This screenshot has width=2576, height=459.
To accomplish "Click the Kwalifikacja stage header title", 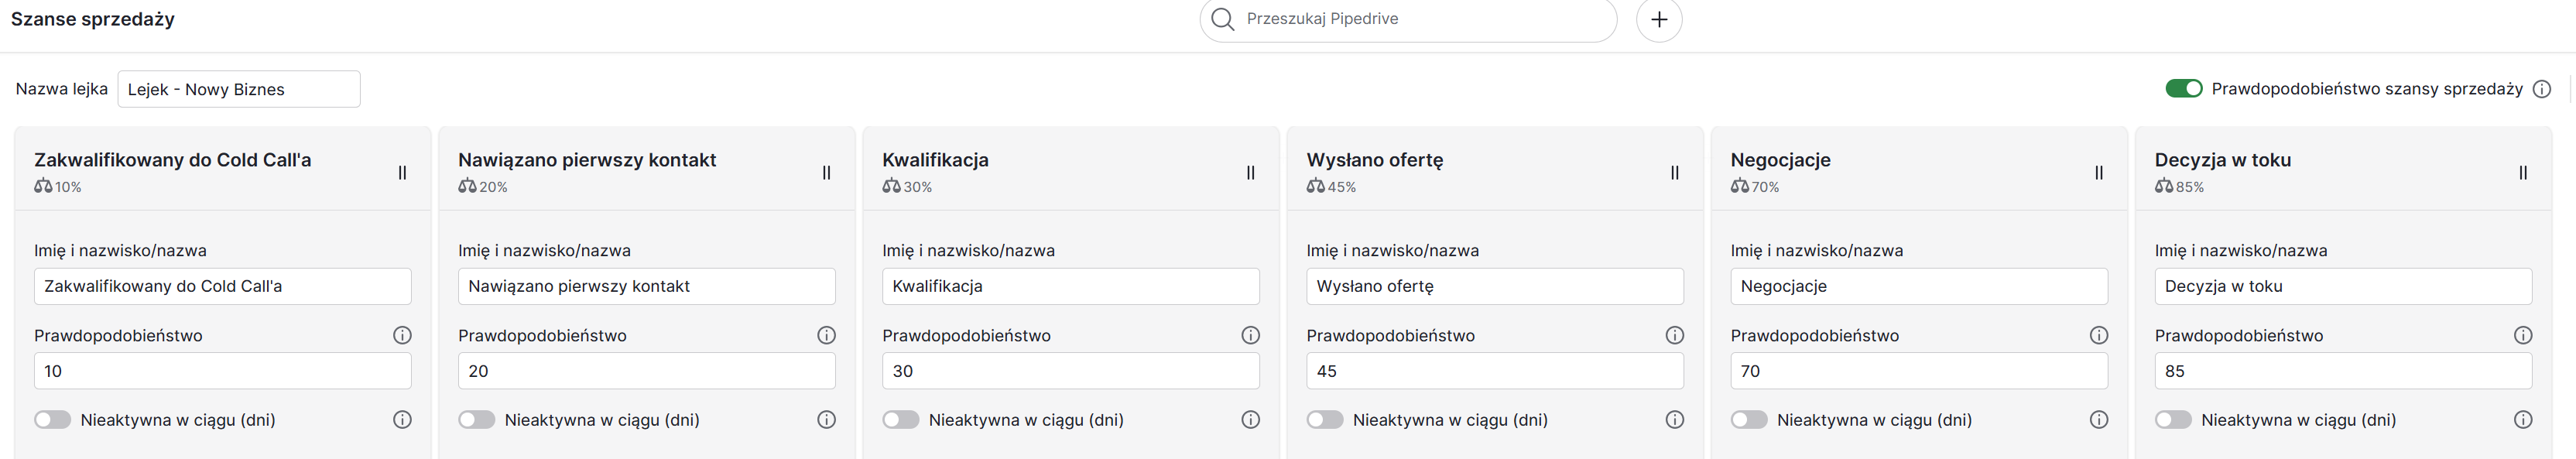I will click(x=935, y=160).
